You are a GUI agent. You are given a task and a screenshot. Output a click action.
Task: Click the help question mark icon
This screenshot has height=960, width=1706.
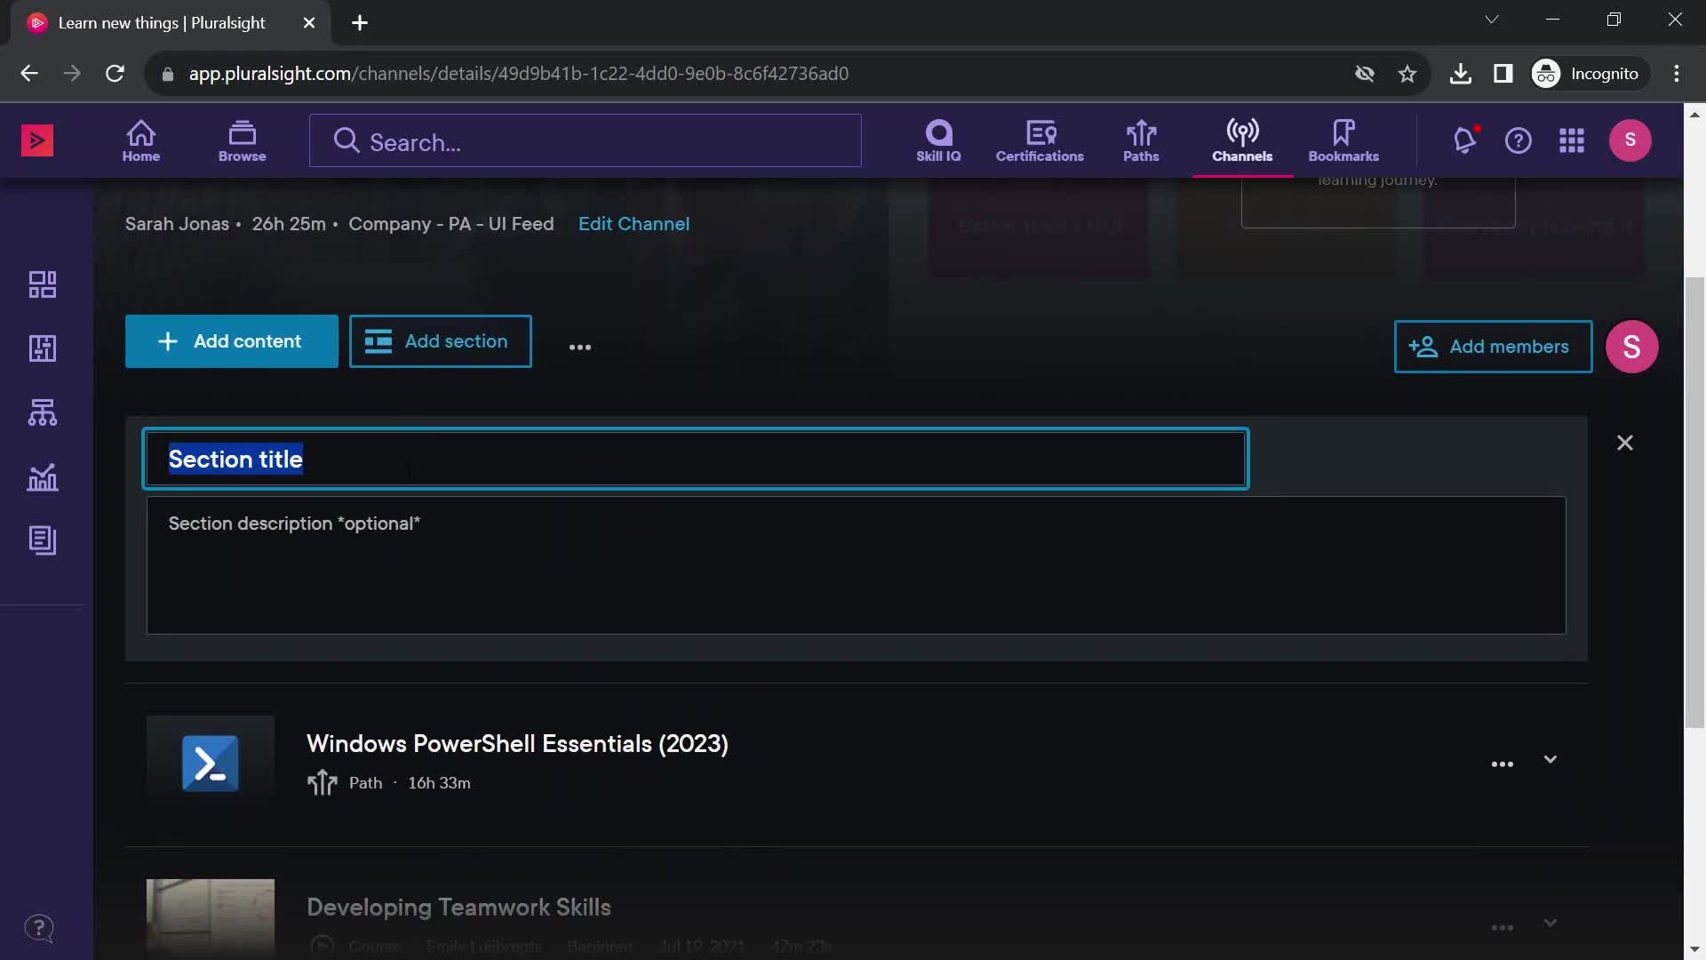click(x=1519, y=140)
